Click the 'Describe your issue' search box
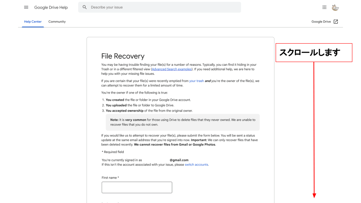This screenshot has height=203, width=361. 162,7
